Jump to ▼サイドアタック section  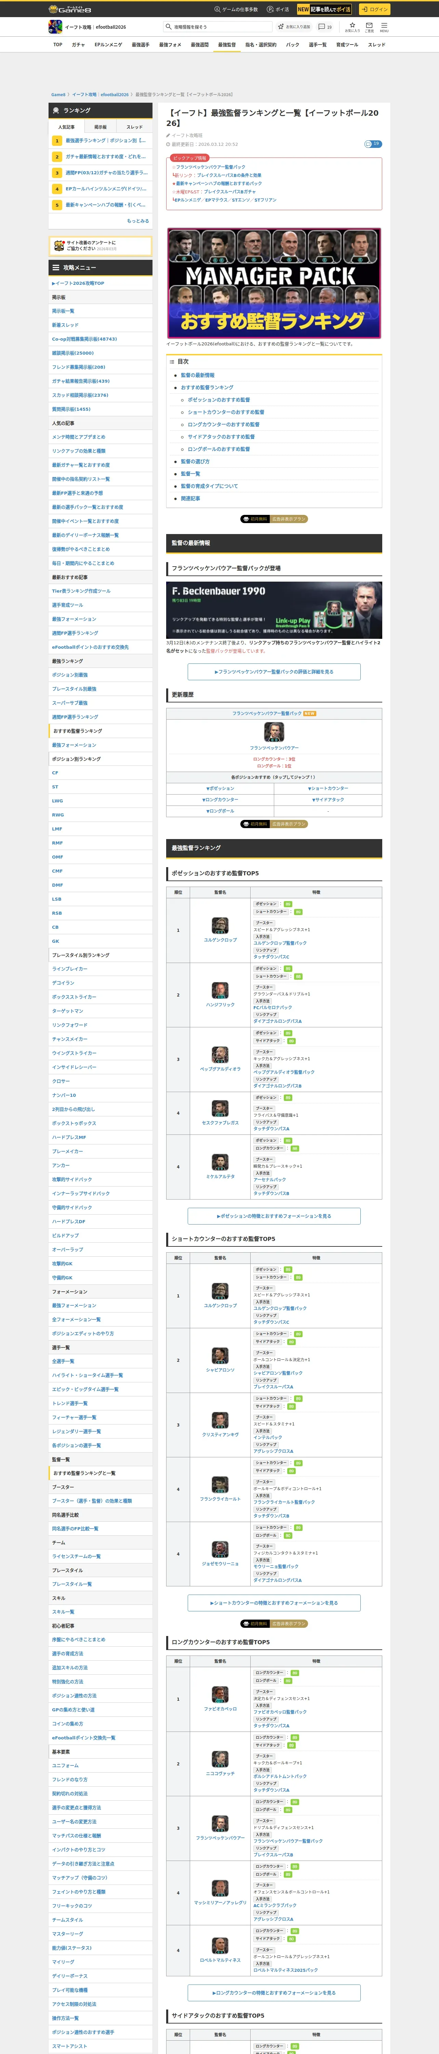[x=328, y=800]
